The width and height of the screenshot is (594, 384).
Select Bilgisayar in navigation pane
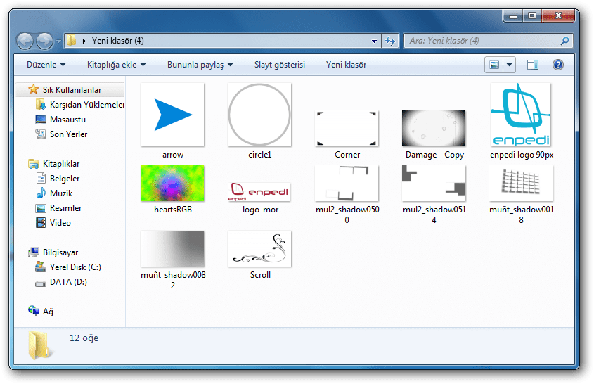[60, 252]
